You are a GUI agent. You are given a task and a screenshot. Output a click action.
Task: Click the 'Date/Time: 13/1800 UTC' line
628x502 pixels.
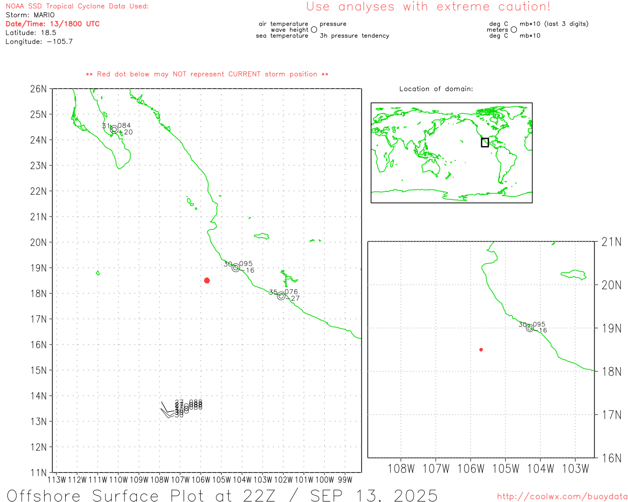tap(52, 24)
